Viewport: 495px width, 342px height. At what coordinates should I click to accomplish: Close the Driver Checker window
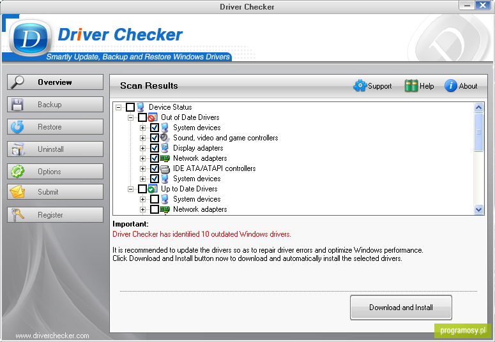(x=483, y=5)
